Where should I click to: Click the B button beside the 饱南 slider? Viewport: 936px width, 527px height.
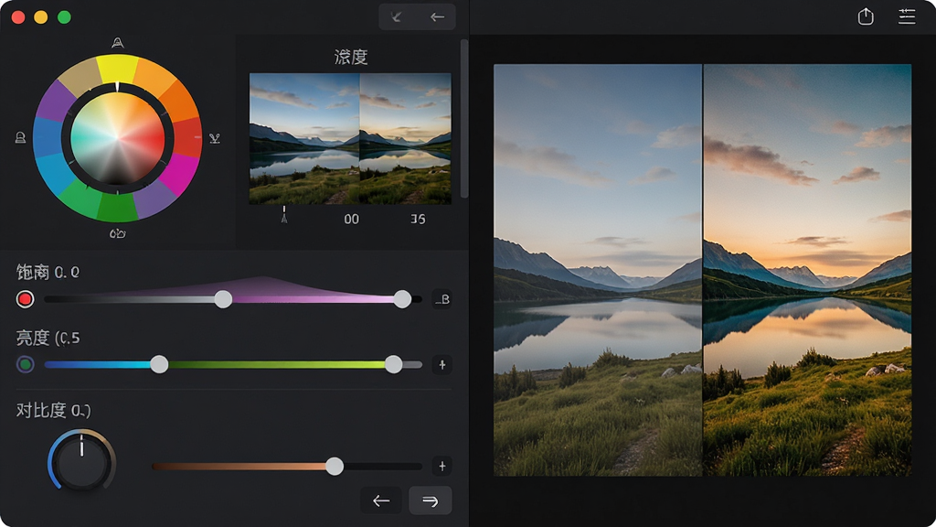point(441,299)
